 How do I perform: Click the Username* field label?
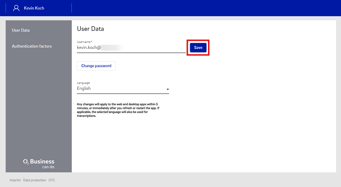coord(84,42)
